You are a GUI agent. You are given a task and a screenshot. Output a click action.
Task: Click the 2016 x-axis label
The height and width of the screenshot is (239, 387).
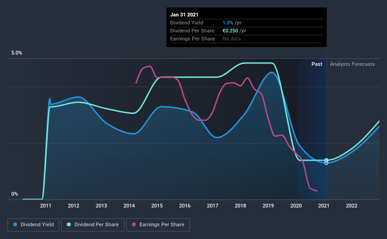pyautogui.click(x=185, y=206)
